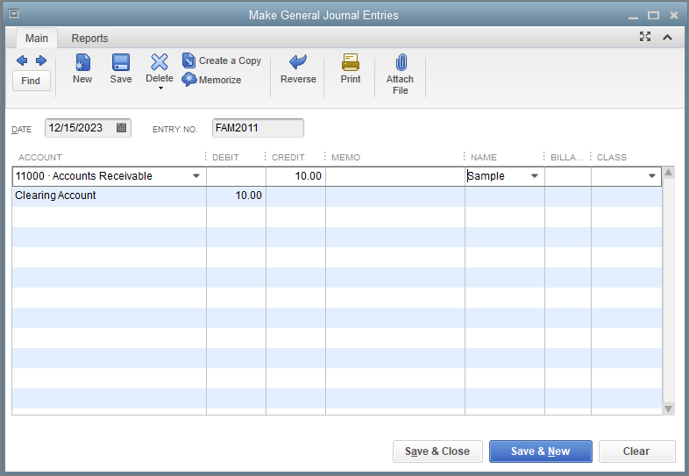
Task: Click the memo cell of Accounts Receivable row
Action: click(x=395, y=176)
